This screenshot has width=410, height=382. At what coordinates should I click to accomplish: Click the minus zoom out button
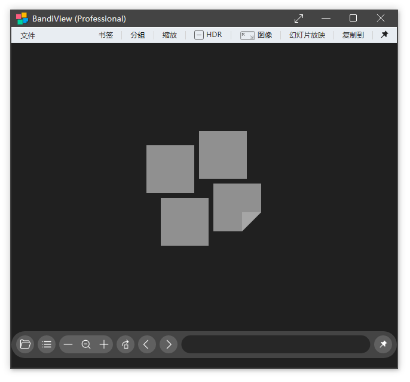click(68, 344)
